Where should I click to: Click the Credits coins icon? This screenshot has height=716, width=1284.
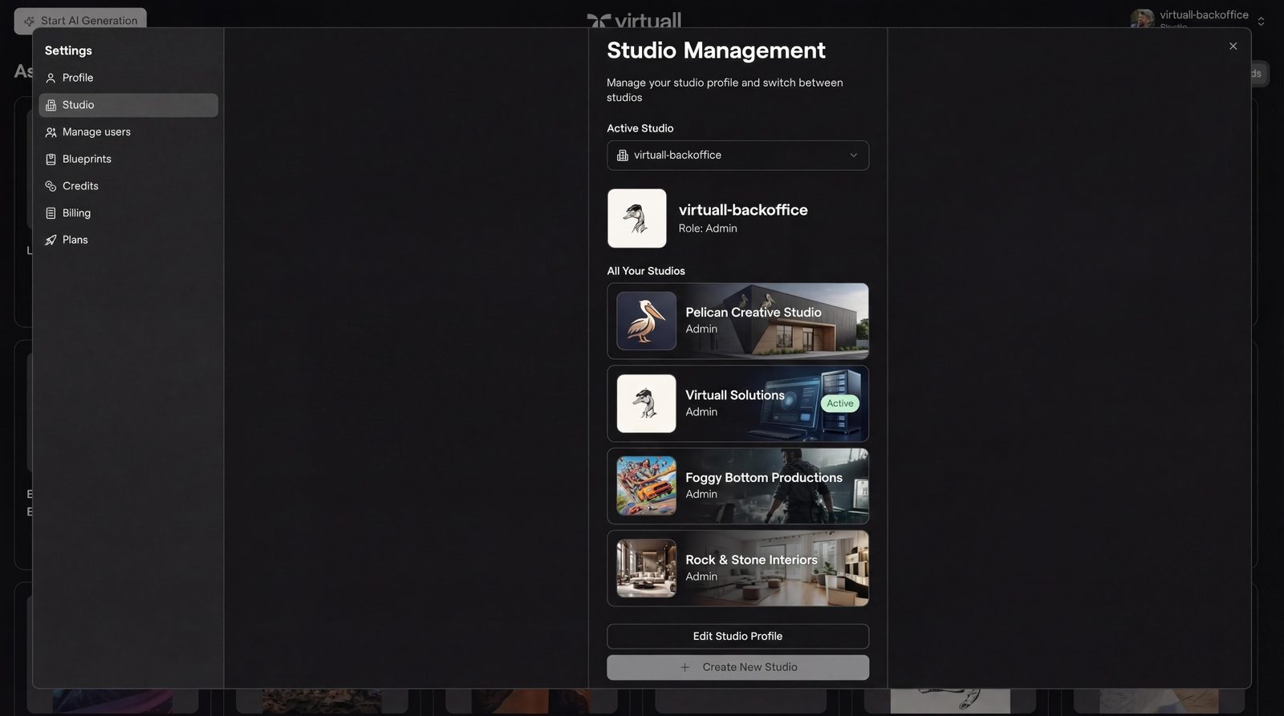pyautogui.click(x=51, y=186)
